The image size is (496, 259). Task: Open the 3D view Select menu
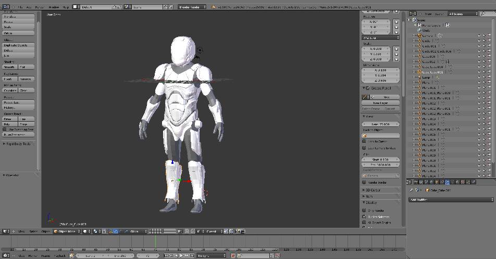pos(33,231)
